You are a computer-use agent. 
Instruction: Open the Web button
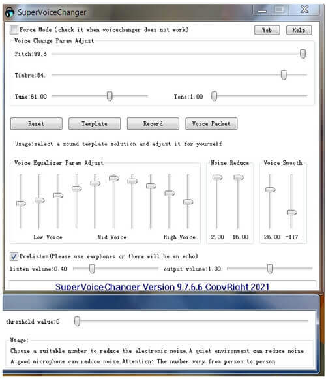(267, 30)
